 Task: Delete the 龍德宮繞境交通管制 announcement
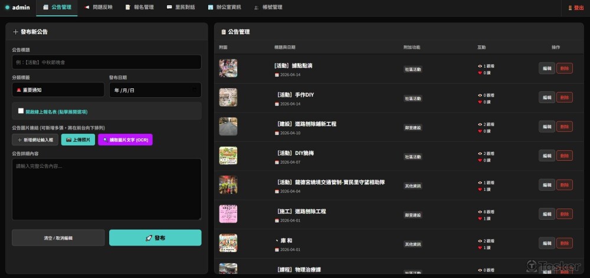click(x=565, y=184)
